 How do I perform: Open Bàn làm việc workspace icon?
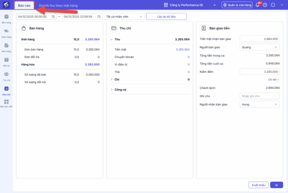pos(6,102)
